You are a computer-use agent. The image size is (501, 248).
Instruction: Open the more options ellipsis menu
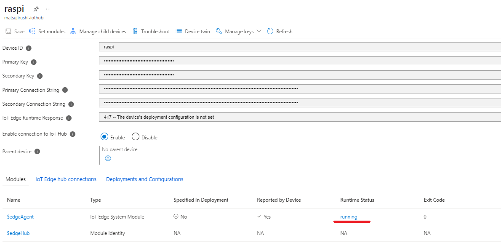48,9
